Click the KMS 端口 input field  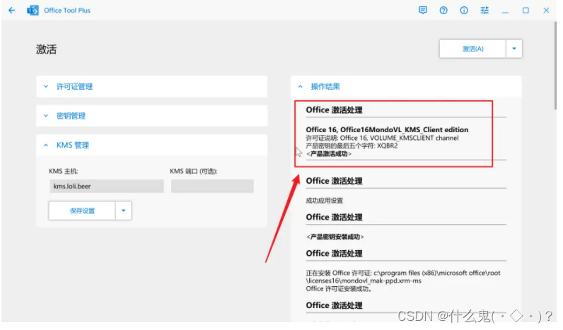tap(212, 186)
